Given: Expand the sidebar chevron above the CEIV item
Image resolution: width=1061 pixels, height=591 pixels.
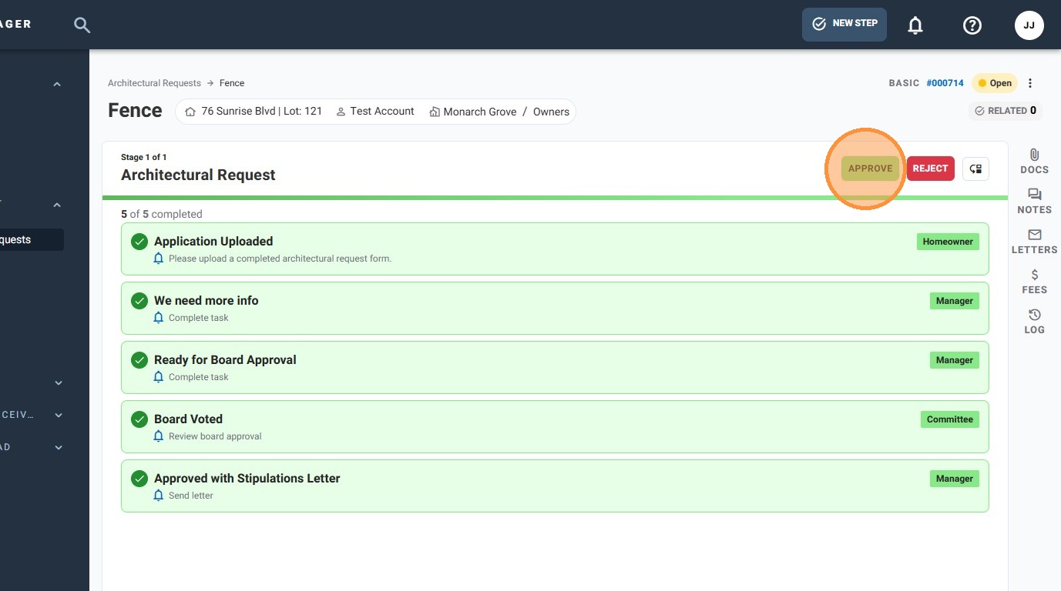Looking at the screenshot, I should (59, 383).
